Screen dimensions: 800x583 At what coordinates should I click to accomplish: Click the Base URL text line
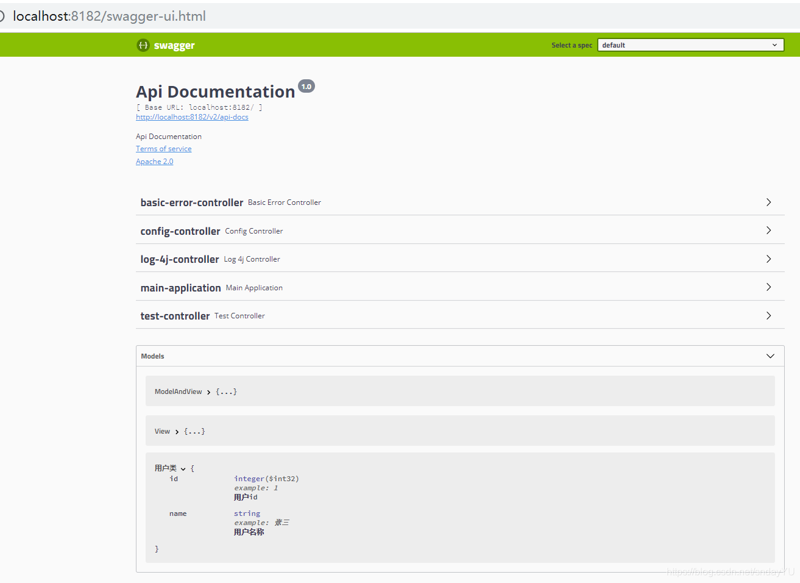pyautogui.click(x=199, y=107)
